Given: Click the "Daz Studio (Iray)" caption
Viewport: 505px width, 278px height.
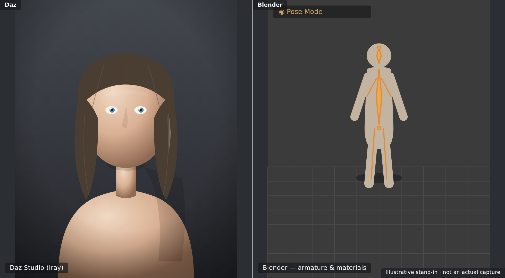Looking at the screenshot, I should [x=37, y=268].
